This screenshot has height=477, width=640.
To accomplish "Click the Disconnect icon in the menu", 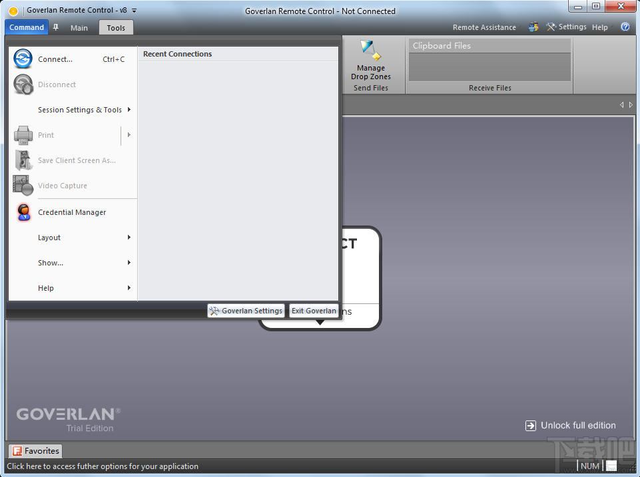I will (x=23, y=84).
